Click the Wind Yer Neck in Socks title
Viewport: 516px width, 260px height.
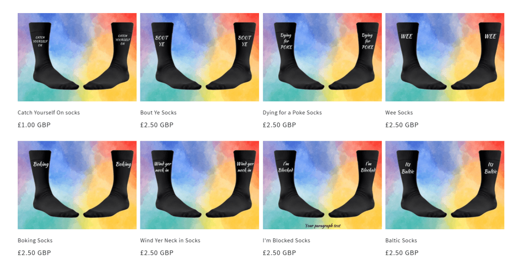pyautogui.click(x=170, y=241)
